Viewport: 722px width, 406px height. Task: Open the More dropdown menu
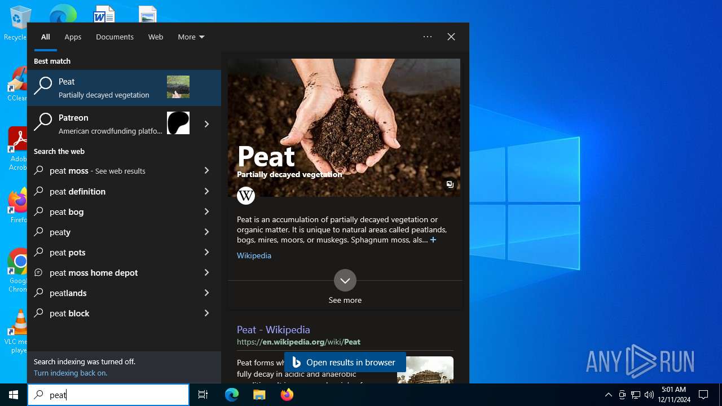point(191,37)
